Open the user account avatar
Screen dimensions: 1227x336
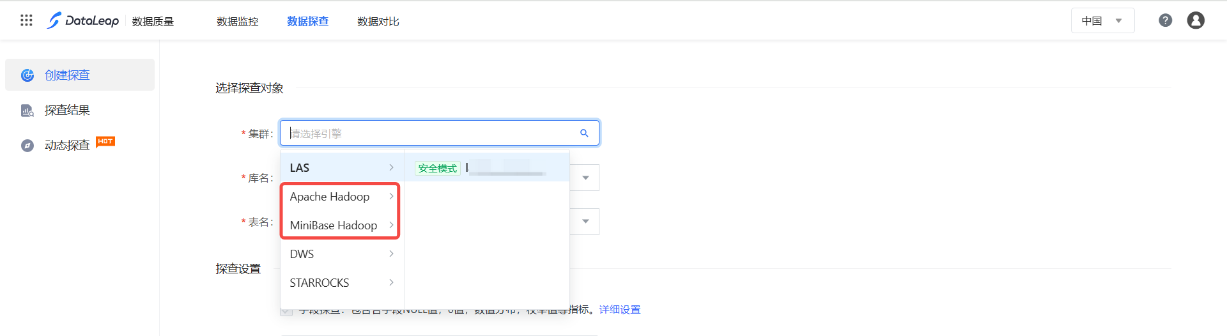(x=1196, y=20)
